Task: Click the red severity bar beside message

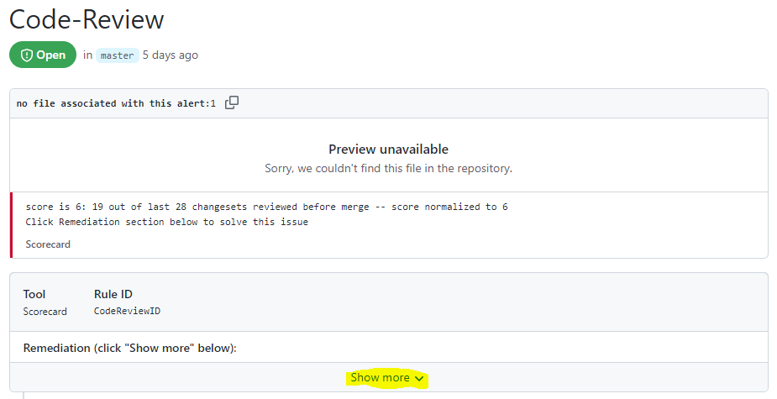Action: [x=12, y=225]
